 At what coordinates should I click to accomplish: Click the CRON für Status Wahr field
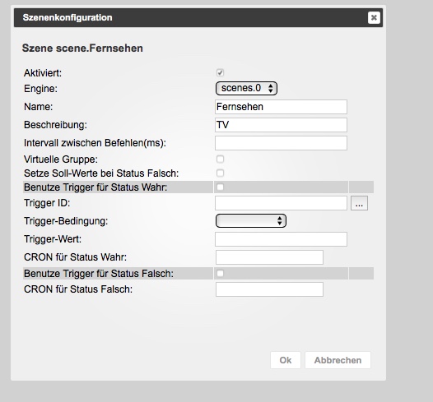[x=269, y=257]
